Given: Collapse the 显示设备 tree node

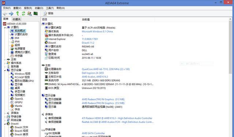Looking at the screenshot, I should coord(5,70).
